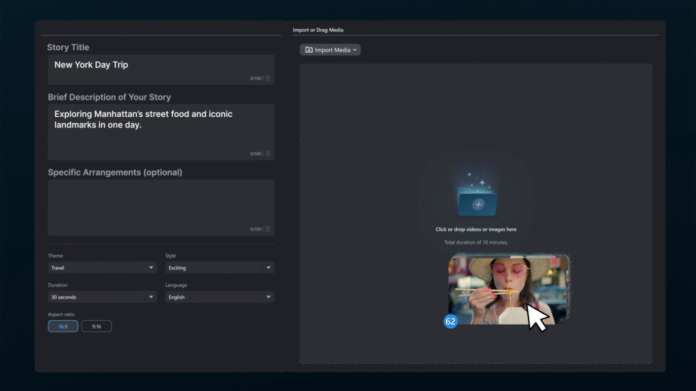696x391 pixels.
Task: Click 'Click or drop videos or images here' text
Action: click(x=476, y=229)
